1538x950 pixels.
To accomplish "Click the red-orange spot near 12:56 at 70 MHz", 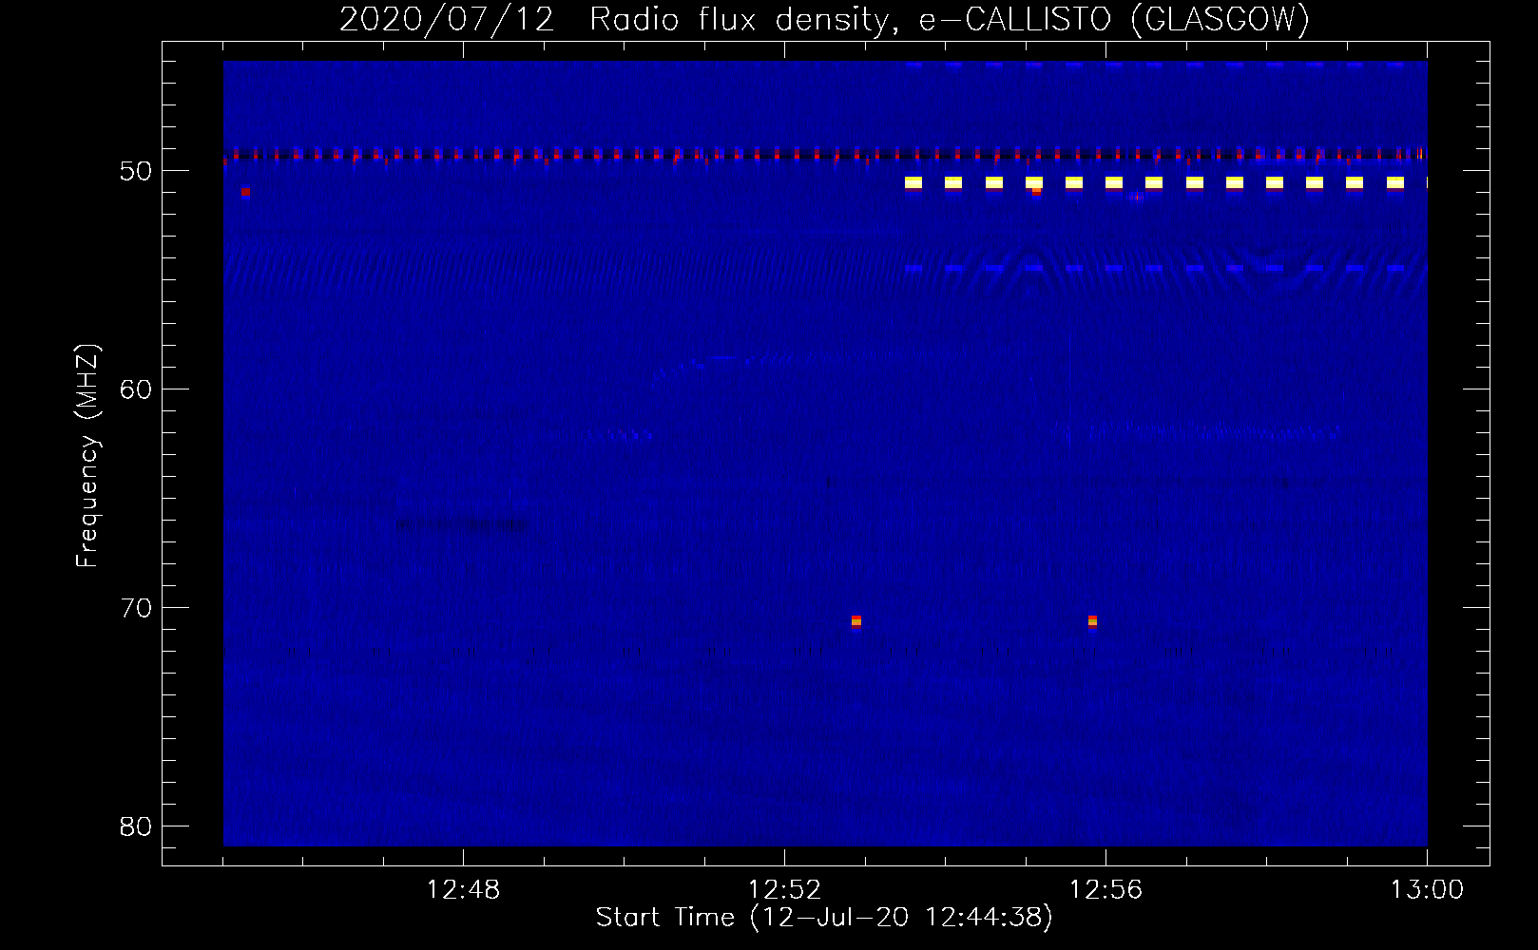I will tap(1093, 621).
